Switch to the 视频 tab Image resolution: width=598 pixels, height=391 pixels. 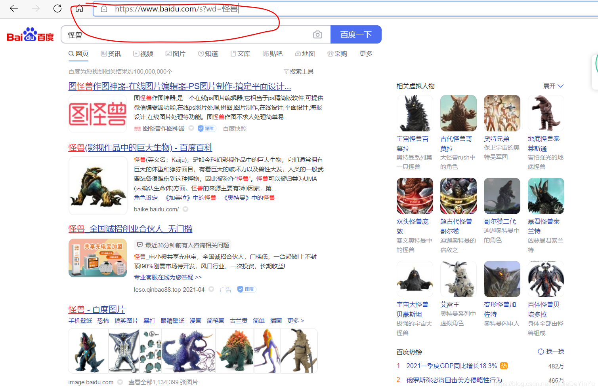click(143, 53)
